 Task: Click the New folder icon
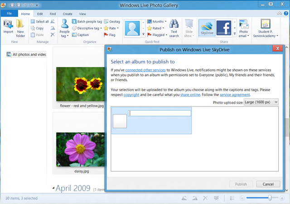tap(20, 26)
